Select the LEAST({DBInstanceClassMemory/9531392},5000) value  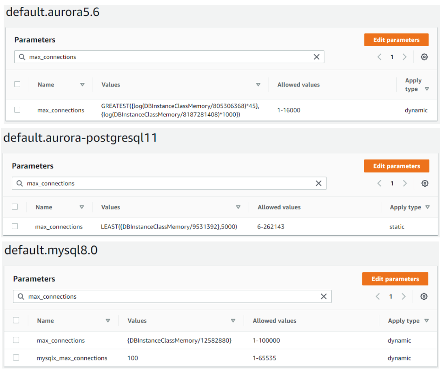pyautogui.click(x=169, y=227)
